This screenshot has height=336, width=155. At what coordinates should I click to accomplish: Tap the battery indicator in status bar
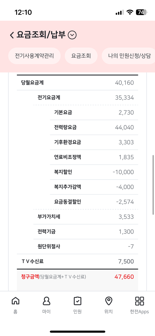coord(141,12)
